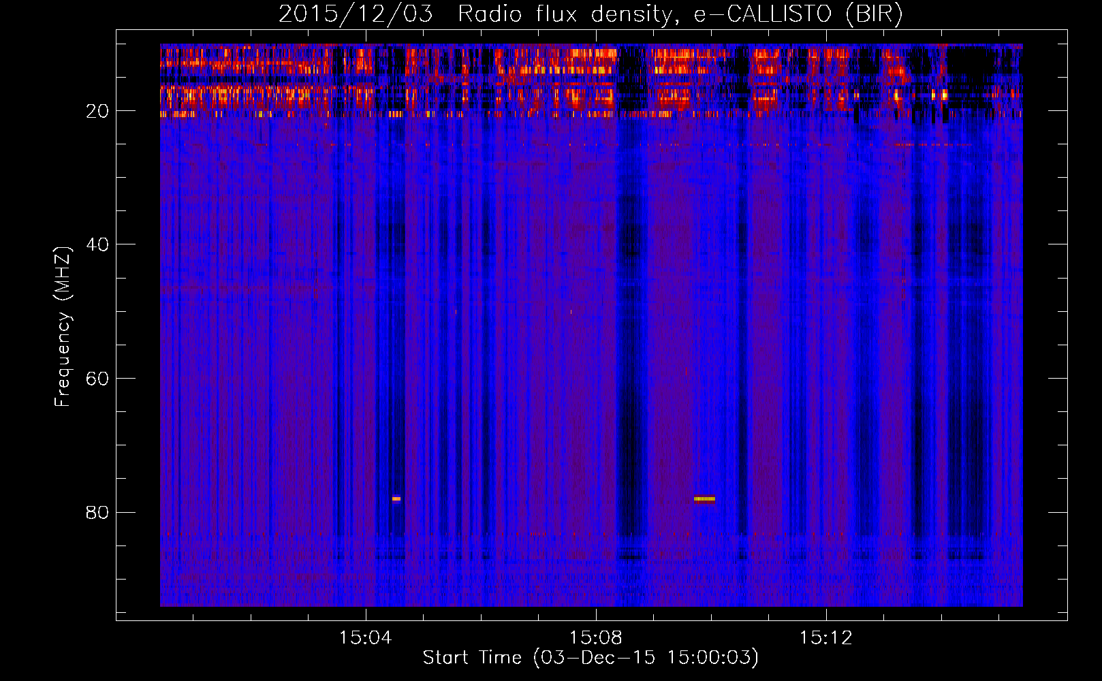Click the yellow burst streak after 15:09
The height and width of the screenshot is (681, 1102).
point(704,499)
